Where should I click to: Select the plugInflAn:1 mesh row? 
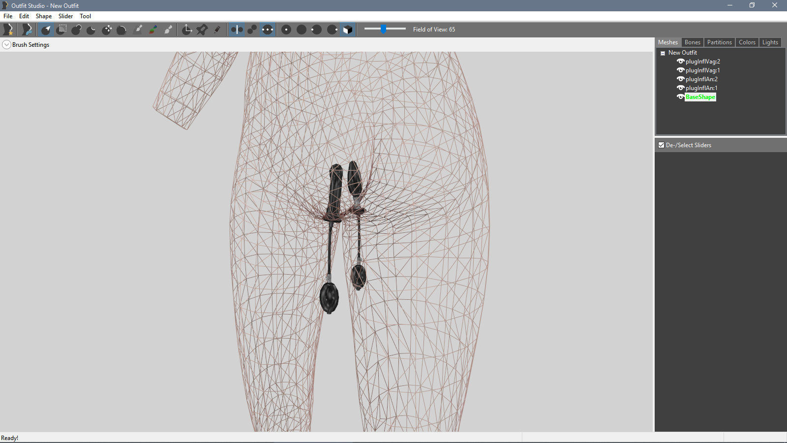tap(702, 88)
